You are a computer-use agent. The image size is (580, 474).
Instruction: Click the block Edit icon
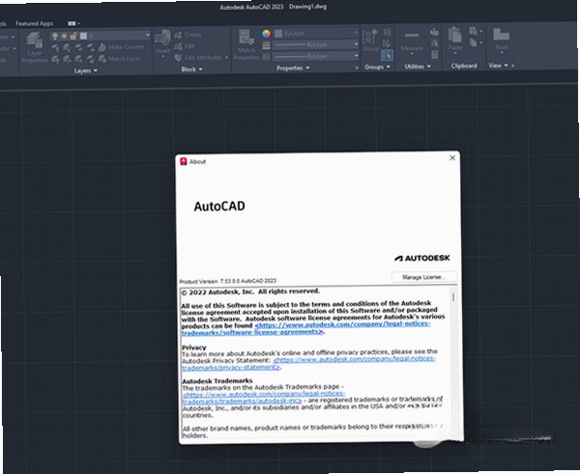click(x=178, y=46)
